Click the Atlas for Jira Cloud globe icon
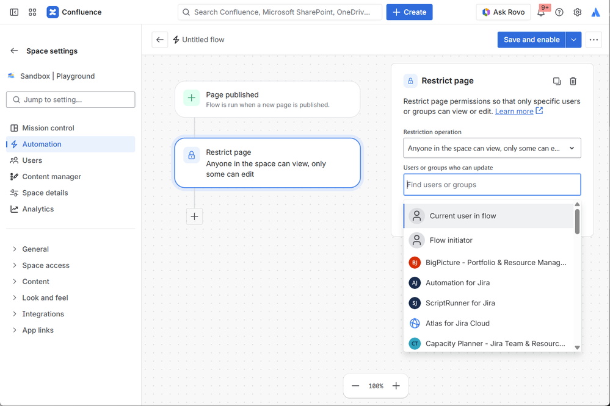The width and height of the screenshot is (610, 406). [415, 323]
